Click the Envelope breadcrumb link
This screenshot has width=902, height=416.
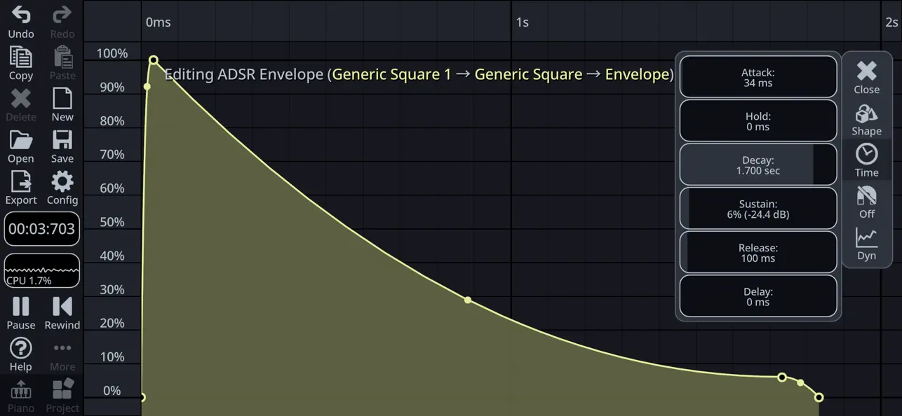637,74
